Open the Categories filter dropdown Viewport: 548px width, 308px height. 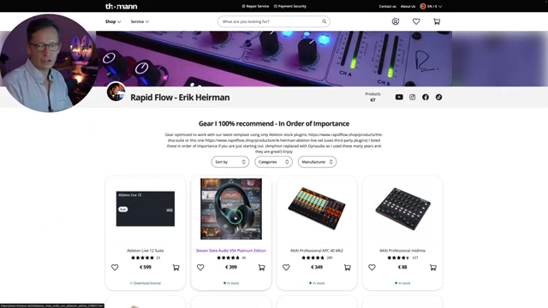tap(273, 162)
